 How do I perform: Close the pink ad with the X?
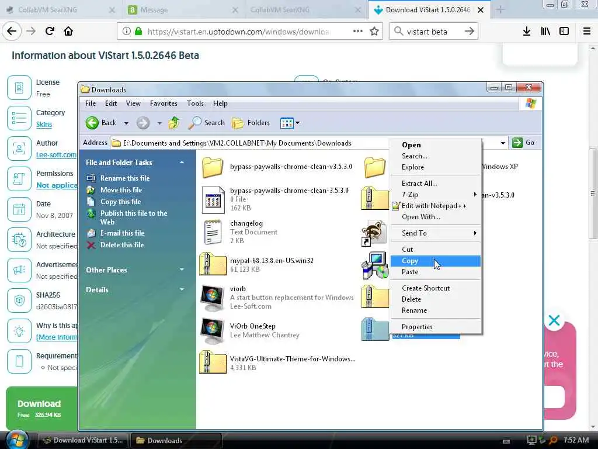coord(554,320)
